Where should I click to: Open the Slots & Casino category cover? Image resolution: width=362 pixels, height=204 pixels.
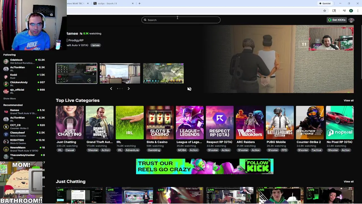tap(160, 122)
